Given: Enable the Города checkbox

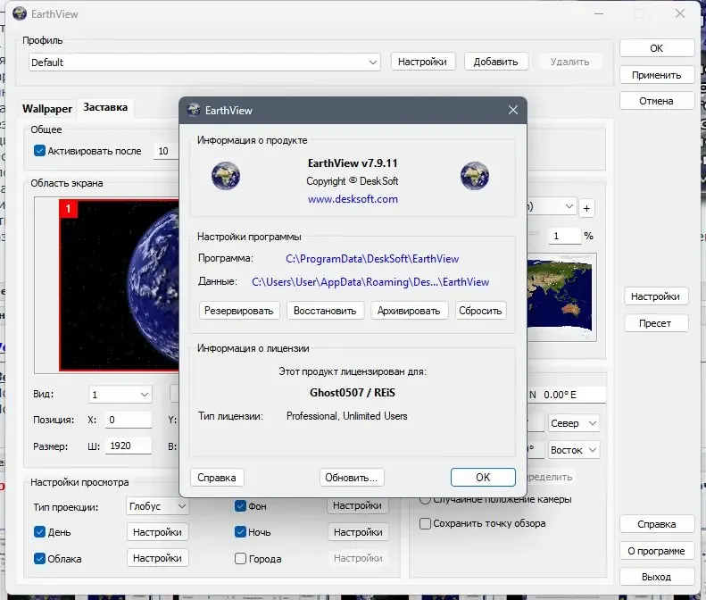Looking at the screenshot, I should (240, 559).
